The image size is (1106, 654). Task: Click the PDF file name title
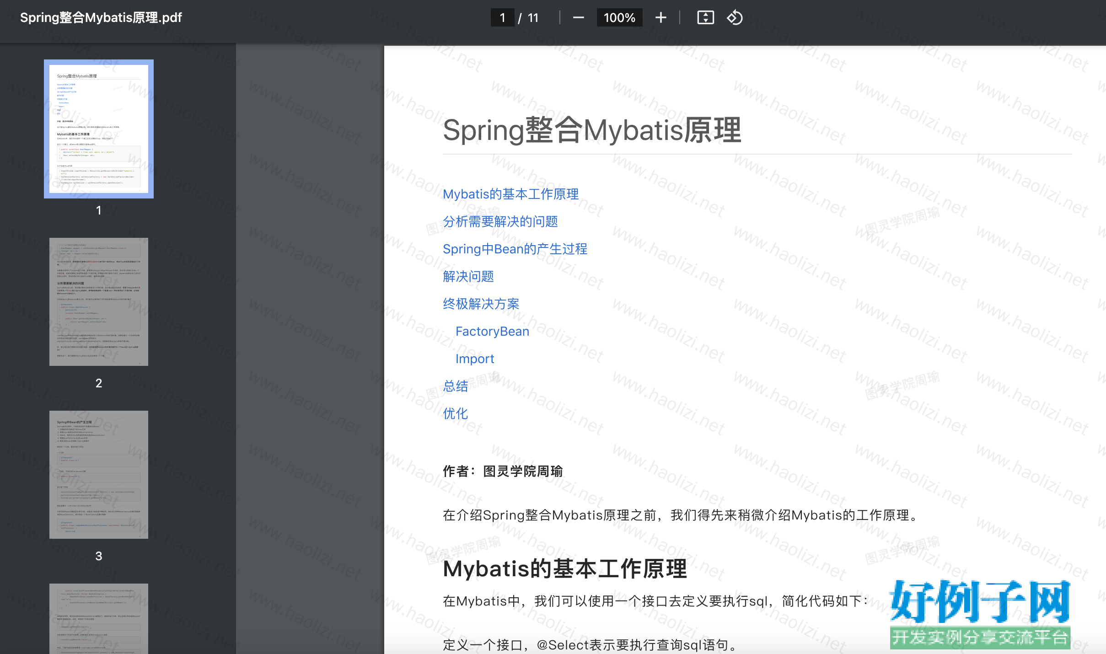click(x=101, y=18)
